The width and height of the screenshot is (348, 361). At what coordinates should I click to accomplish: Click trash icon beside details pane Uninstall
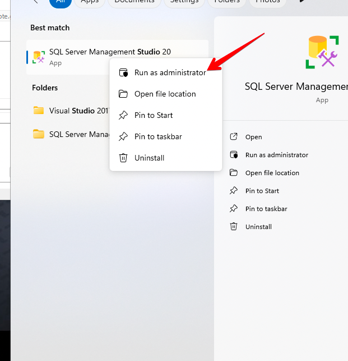pos(234,226)
